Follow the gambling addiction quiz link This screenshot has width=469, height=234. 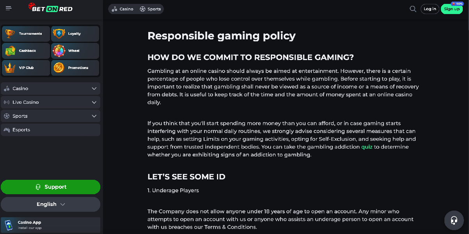[367, 147]
